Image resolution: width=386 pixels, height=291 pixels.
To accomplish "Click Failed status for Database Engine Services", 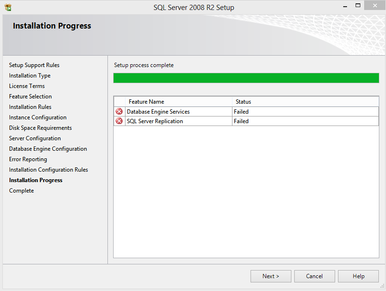I will tap(241, 112).
